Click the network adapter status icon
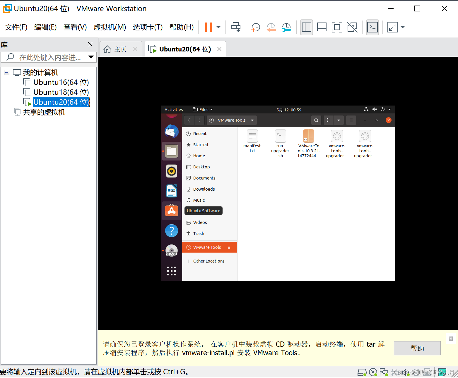 click(384, 372)
